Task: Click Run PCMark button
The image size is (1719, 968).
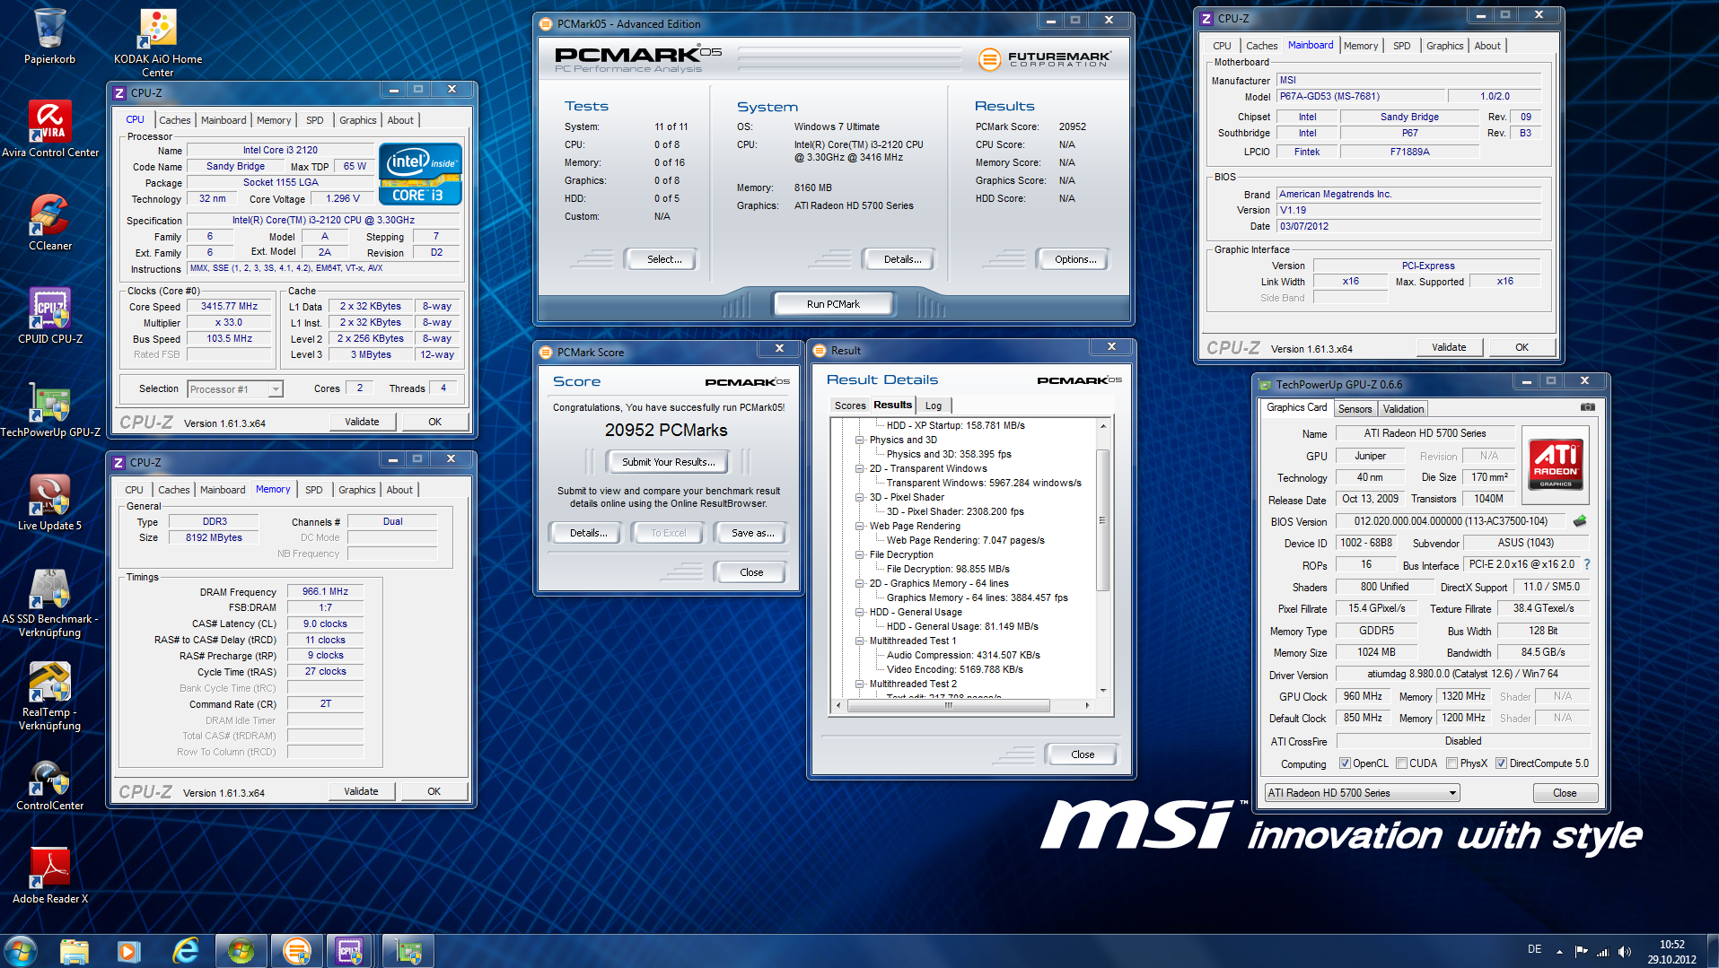Action: point(833,304)
